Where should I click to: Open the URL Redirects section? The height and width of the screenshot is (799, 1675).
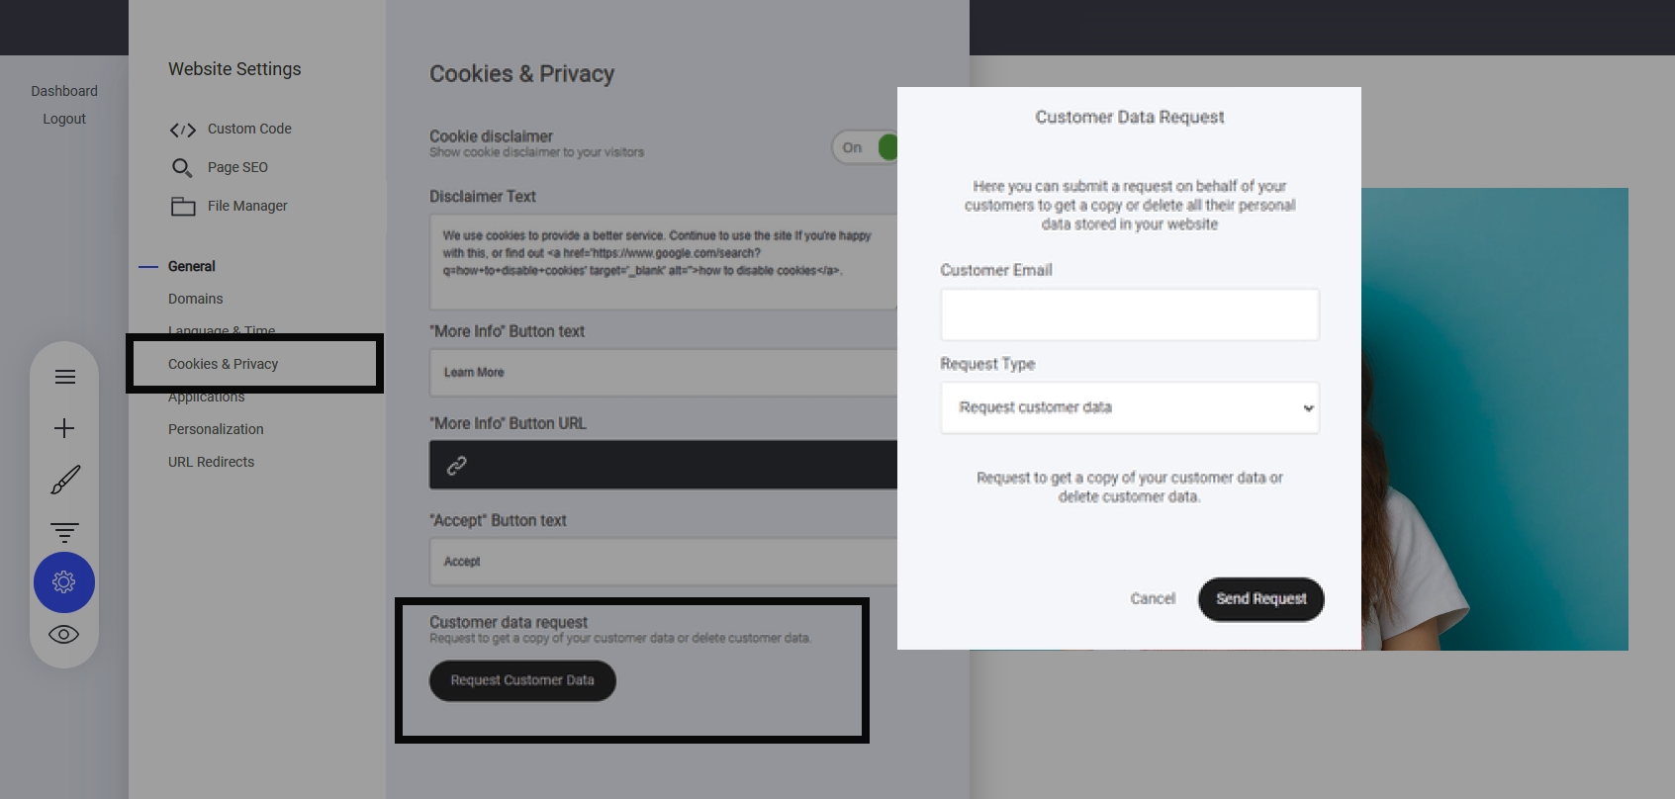click(x=211, y=462)
